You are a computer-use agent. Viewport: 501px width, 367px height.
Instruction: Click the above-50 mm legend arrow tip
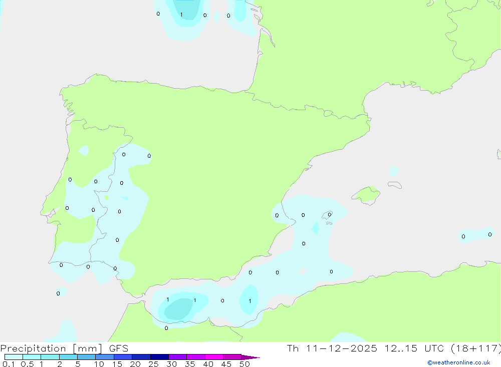[251, 357]
